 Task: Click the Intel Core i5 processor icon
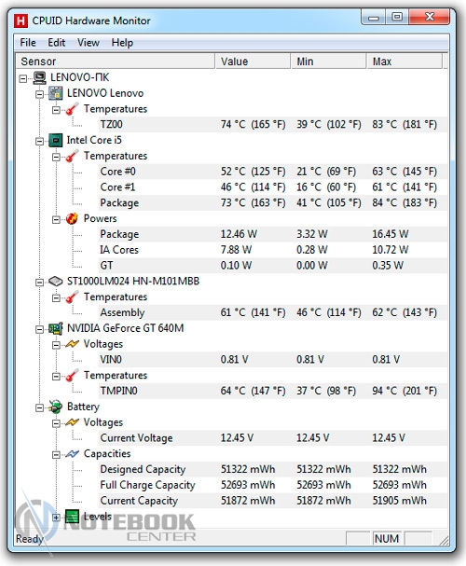[56, 141]
